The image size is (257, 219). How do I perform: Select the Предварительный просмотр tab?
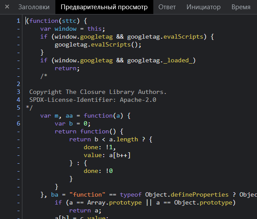tap(104, 7)
